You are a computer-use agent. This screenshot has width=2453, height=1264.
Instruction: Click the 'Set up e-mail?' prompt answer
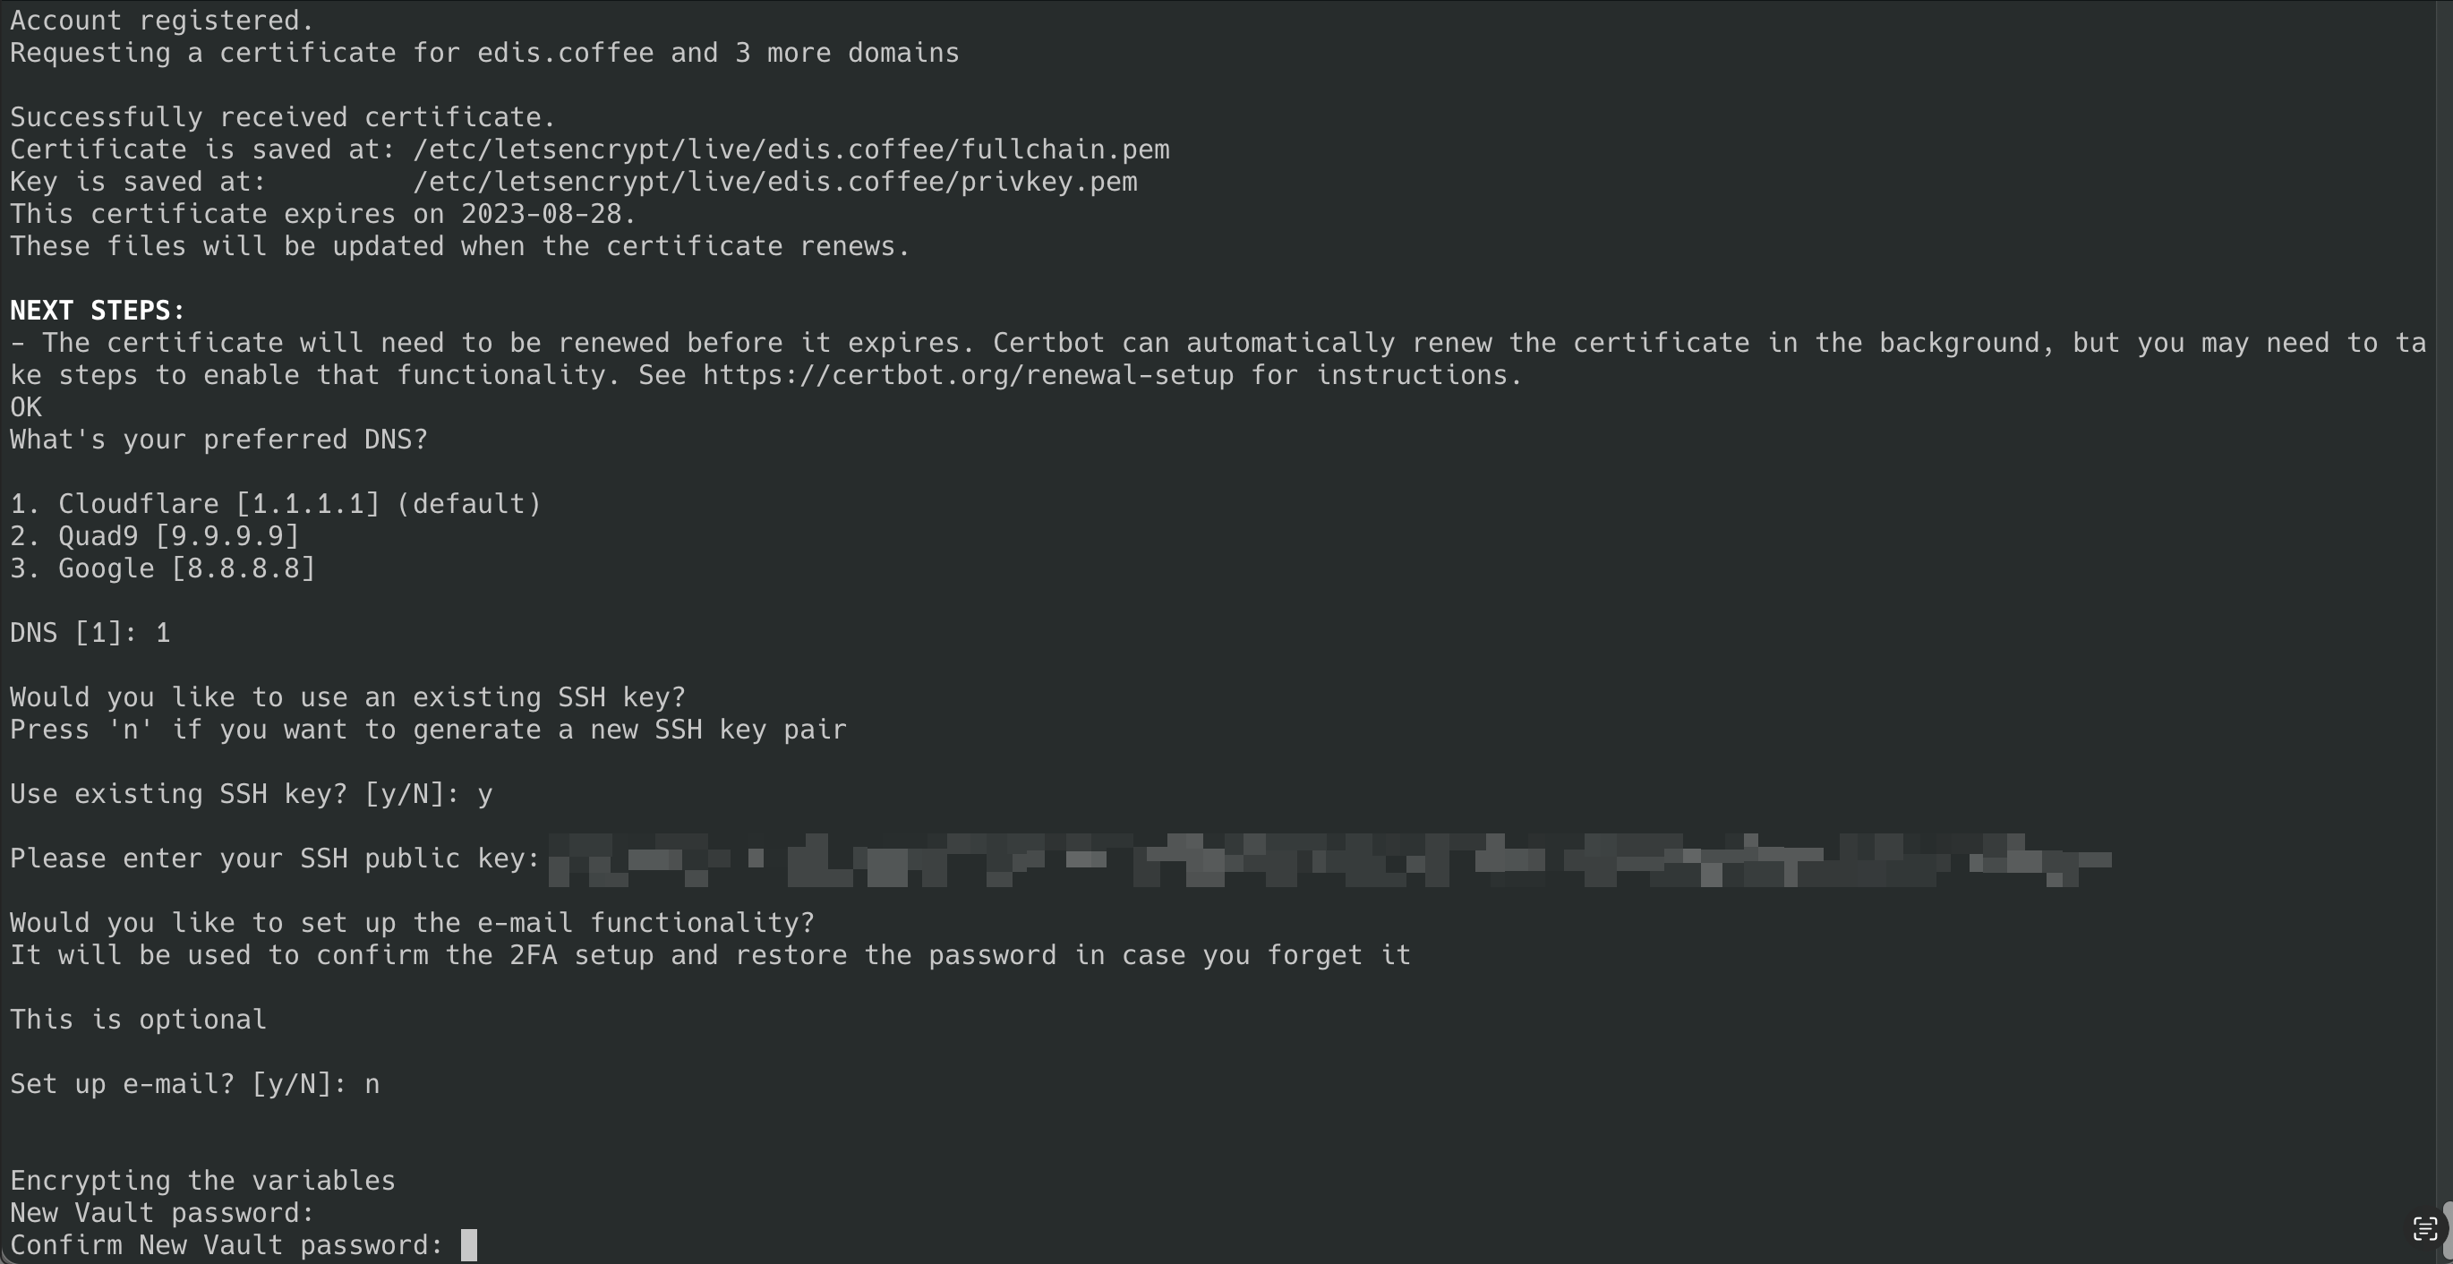pos(372,1084)
